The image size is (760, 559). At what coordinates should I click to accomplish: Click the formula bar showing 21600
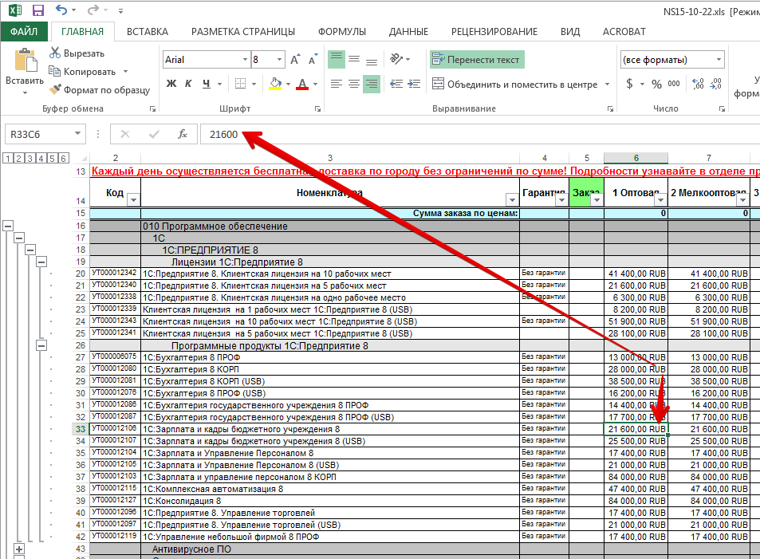(x=480, y=134)
